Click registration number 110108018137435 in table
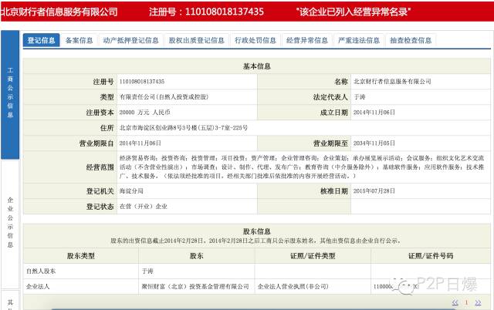 tap(142, 82)
